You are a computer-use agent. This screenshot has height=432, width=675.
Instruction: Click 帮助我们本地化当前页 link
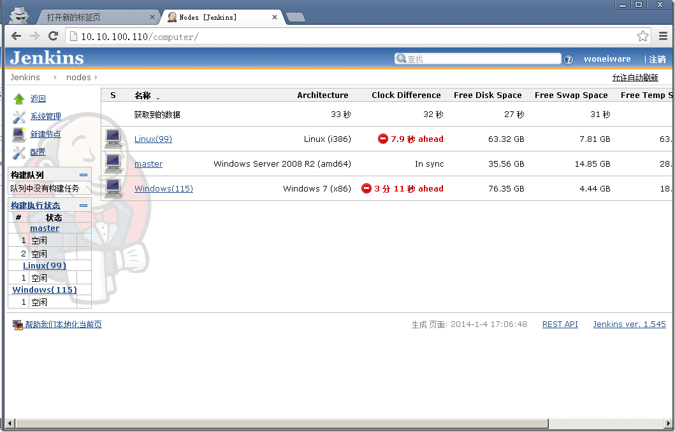63,324
